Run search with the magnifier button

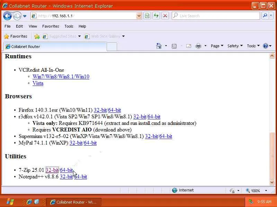point(265,16)
